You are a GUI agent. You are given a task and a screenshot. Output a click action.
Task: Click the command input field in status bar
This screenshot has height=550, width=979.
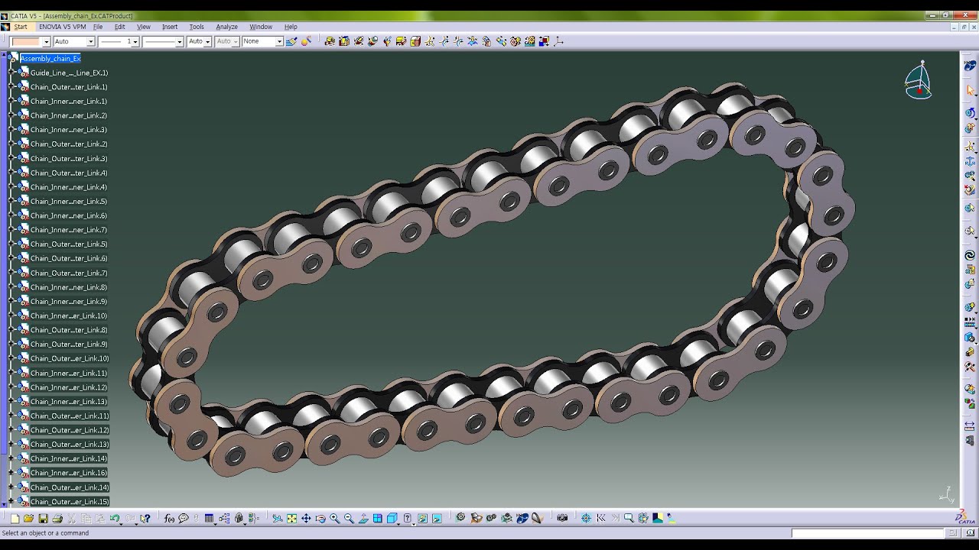867,533
